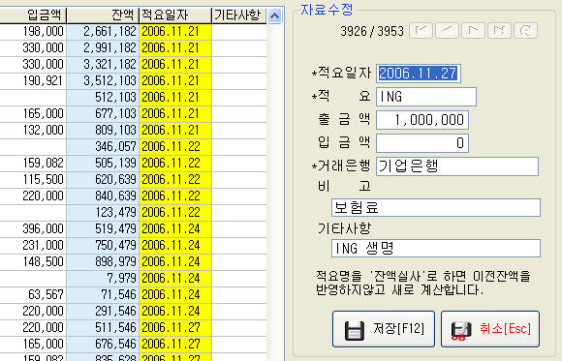Edit 출금액 field showing 1,000,000
The height and width of the screenshot is (361, 562).
422,120
